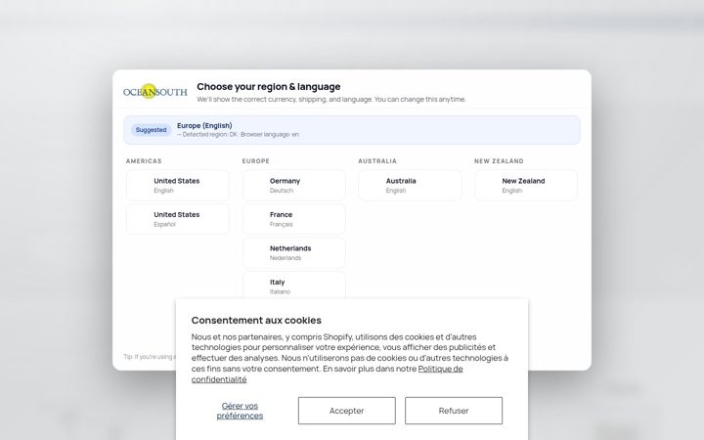704x440 pixels.
Task: Choose United States Español option
Action: tap(178, 219)
